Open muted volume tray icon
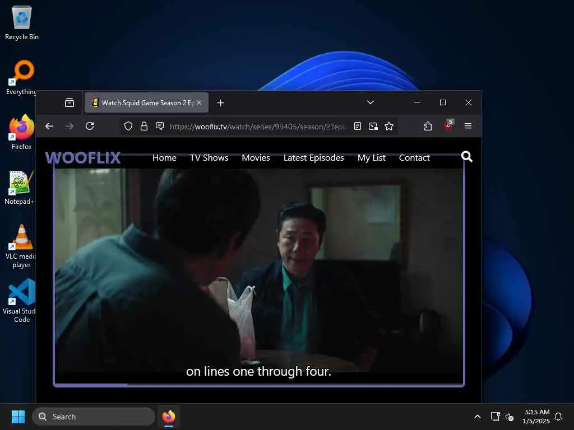The height and width of the screenshot is (430, 574). pos(509,417)
